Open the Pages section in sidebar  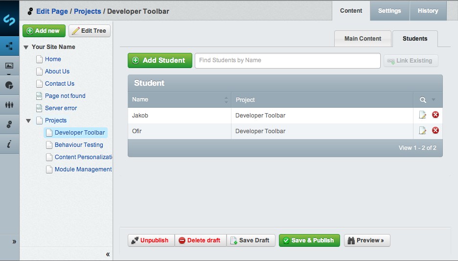point(9,47)
